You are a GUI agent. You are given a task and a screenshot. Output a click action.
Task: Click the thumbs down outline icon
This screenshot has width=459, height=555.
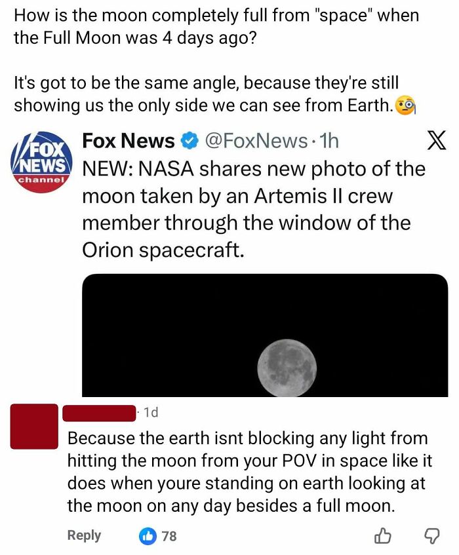pos(431,536)
